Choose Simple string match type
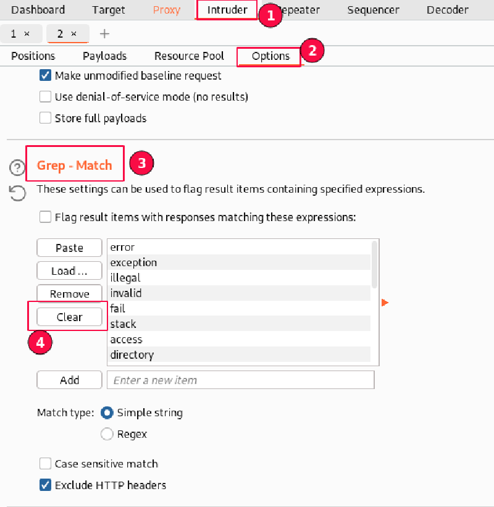This screenshot has height=507, width=494. tap(107, 413)
